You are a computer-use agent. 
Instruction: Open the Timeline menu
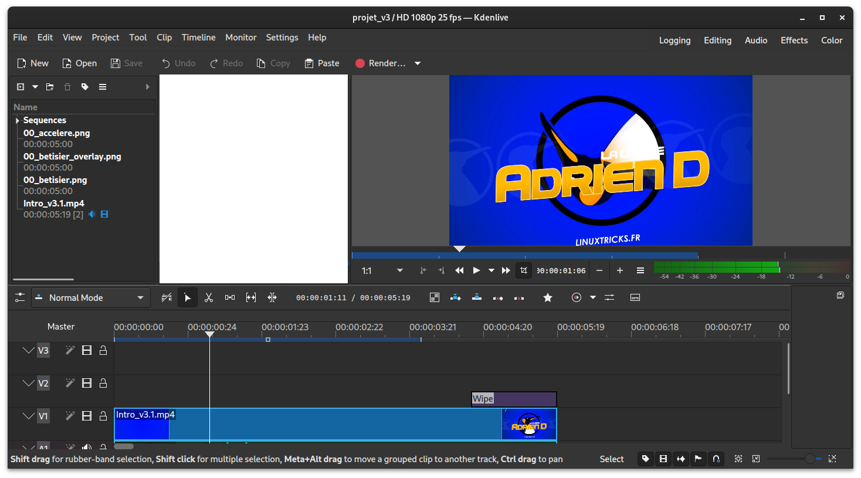[x=199, y=38]
